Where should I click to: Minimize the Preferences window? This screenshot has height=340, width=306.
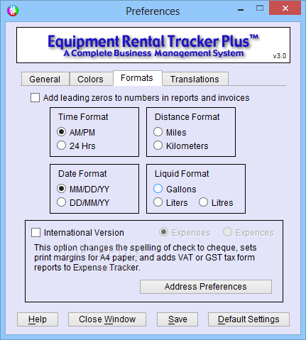(x=241, y=10)
